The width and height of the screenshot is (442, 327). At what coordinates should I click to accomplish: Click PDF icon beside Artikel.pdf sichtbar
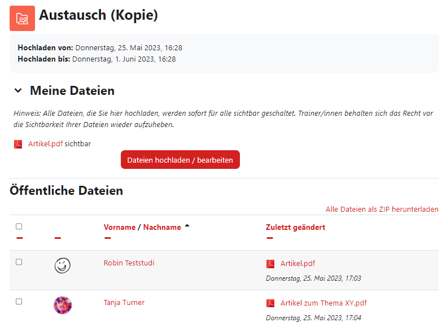[18, 144]
